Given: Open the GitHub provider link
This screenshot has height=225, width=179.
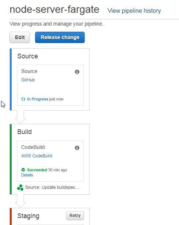Looking at the screenshot, I should tap(28, 80).
